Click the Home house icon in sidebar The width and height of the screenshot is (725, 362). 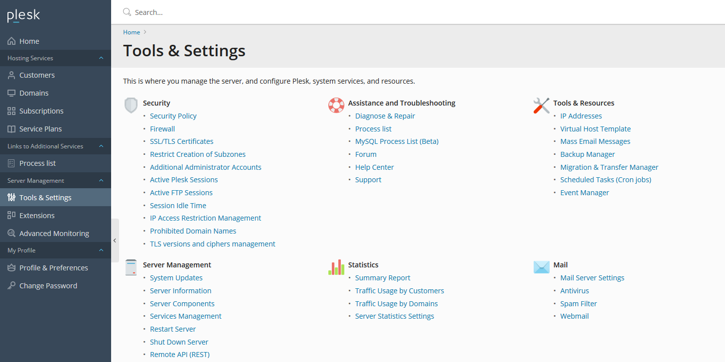coord(11,41)
